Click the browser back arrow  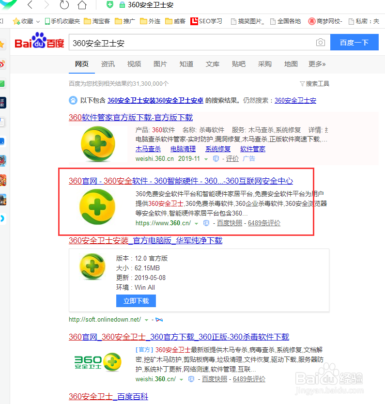(30, 5)
